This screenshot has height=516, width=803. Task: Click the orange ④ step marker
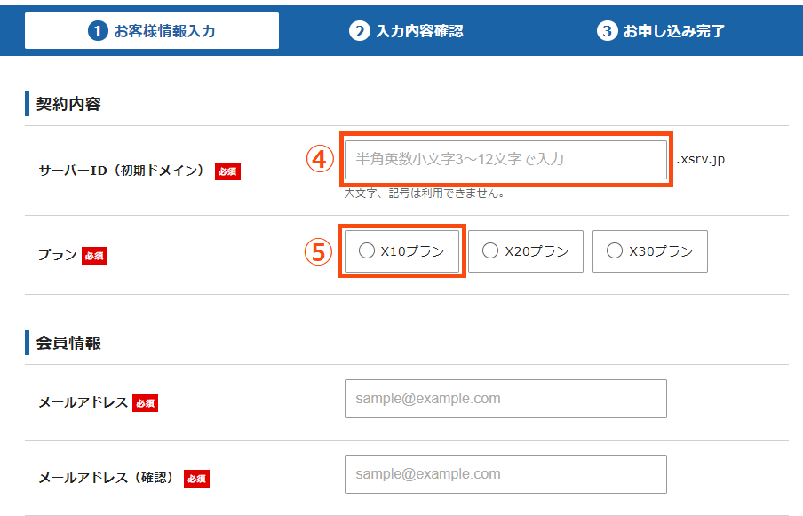point(319,159)
